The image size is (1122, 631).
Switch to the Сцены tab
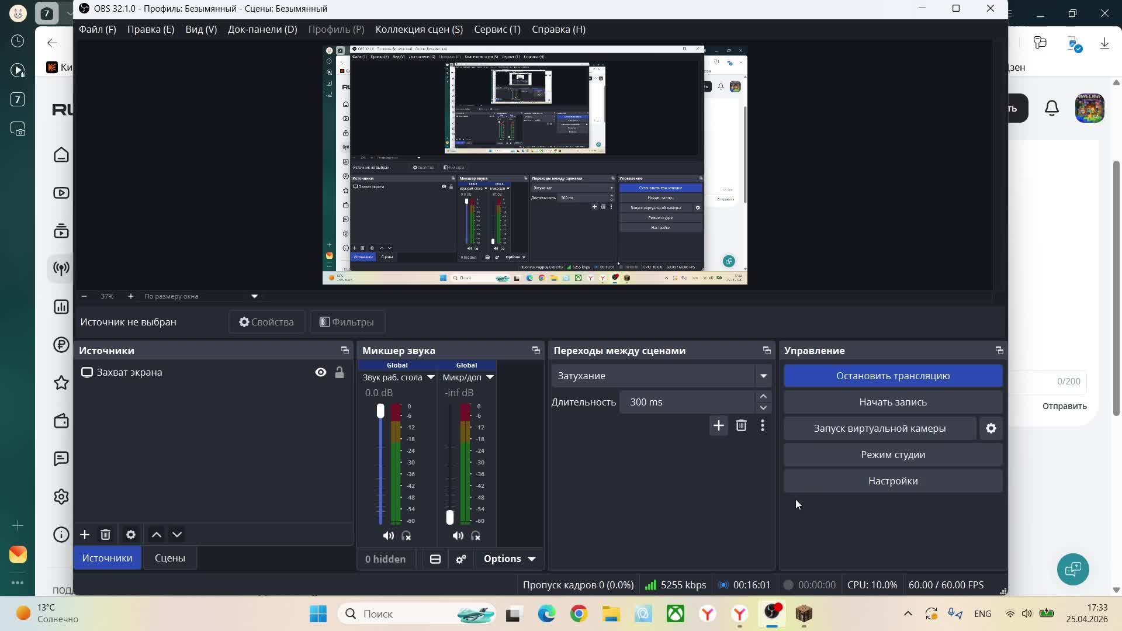click(170, 558)
